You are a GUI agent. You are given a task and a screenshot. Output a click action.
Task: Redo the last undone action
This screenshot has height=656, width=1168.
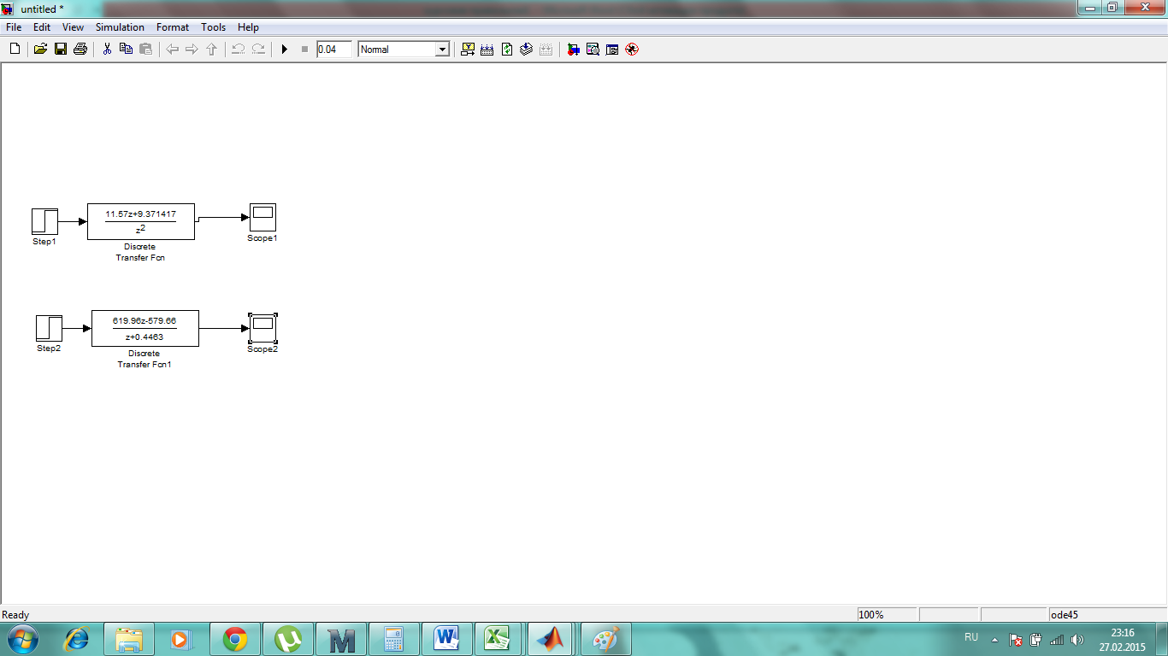[258, 50]
